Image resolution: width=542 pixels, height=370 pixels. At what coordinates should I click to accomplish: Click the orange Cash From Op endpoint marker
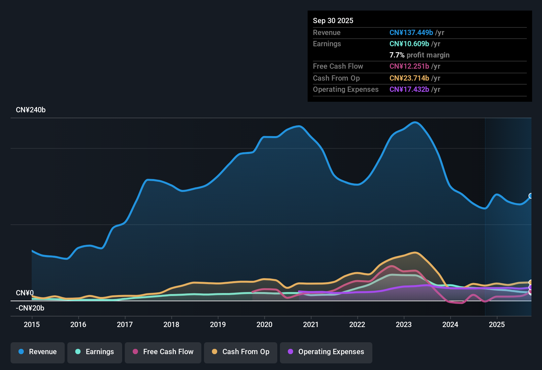[530, 282]
